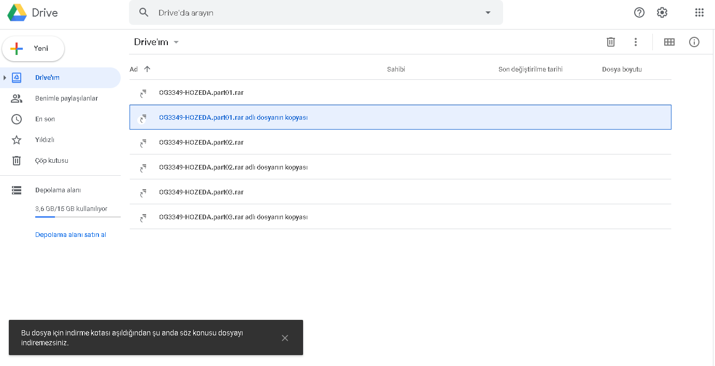Image resolution: width=715 pixels, height=366 pixels.
Task: Select file OG3349-HOZEDA.part01.rar
Action: click(x=401, y=93)
